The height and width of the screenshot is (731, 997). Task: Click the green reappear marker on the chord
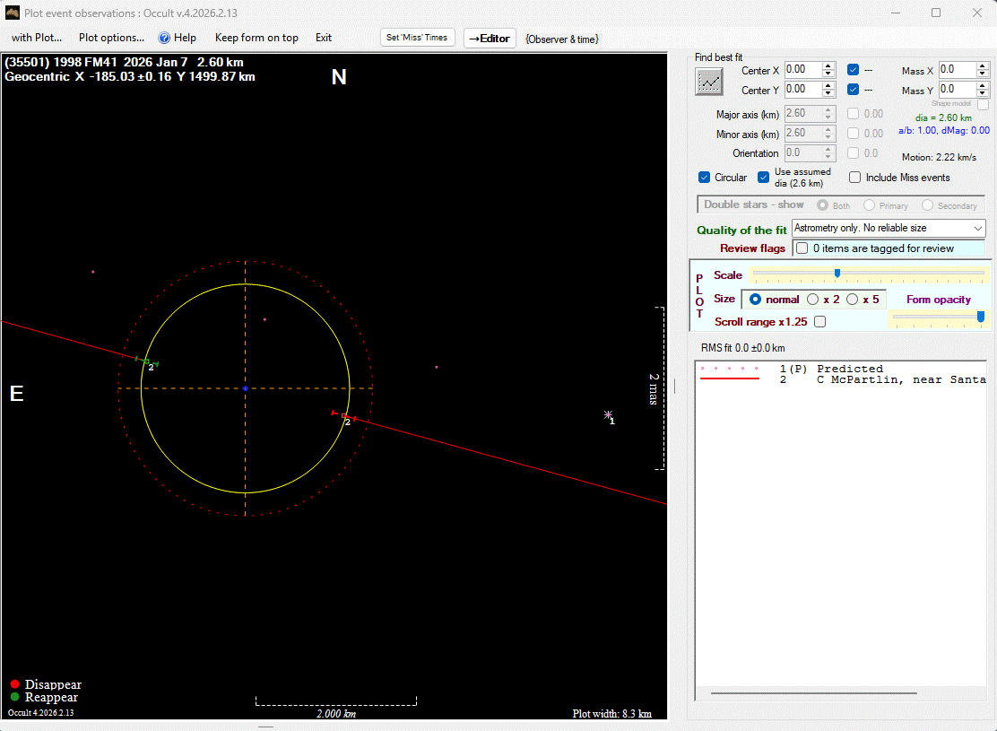coord(147,361)
